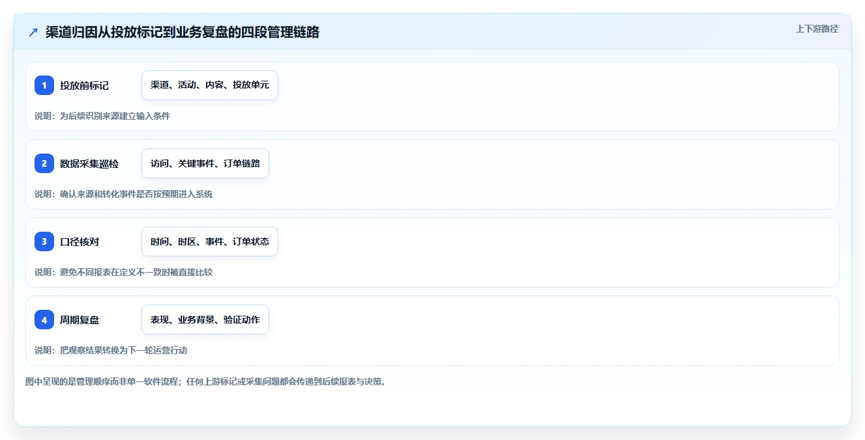This screenshot has height=440, width=865.
Task: Click the number 3 badge for 口径核对
Action: click(x=44, y=241)
